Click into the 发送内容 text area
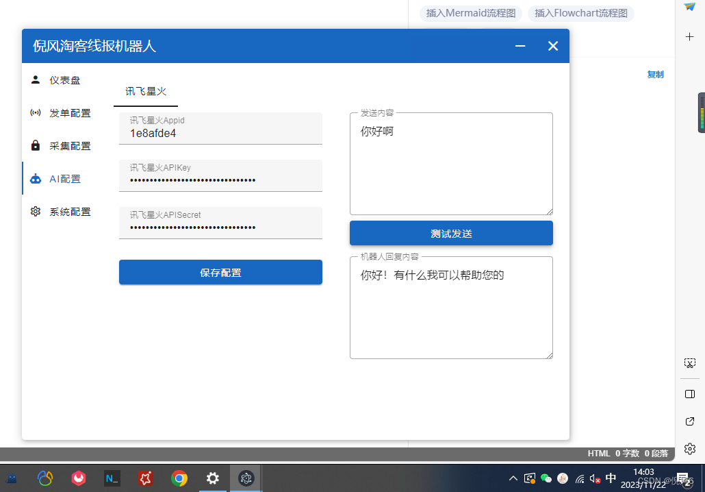This screenshot has height=492, width=705. point(452,164)
